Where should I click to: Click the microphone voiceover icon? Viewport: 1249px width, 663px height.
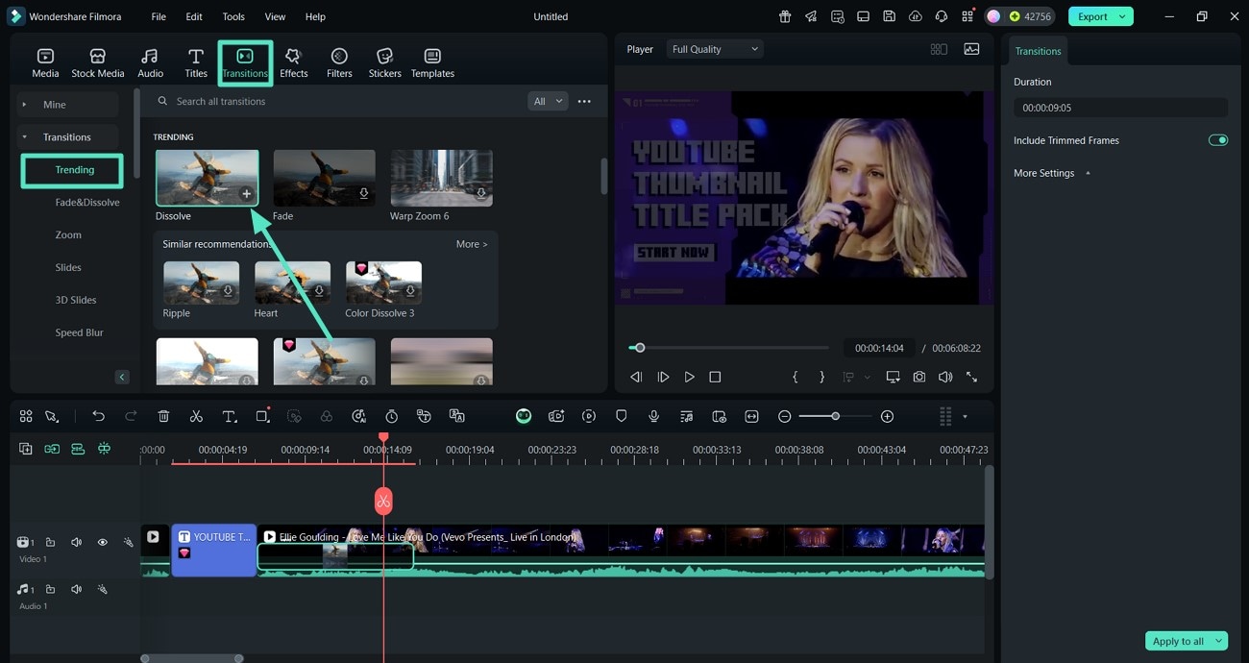(653, 416)
